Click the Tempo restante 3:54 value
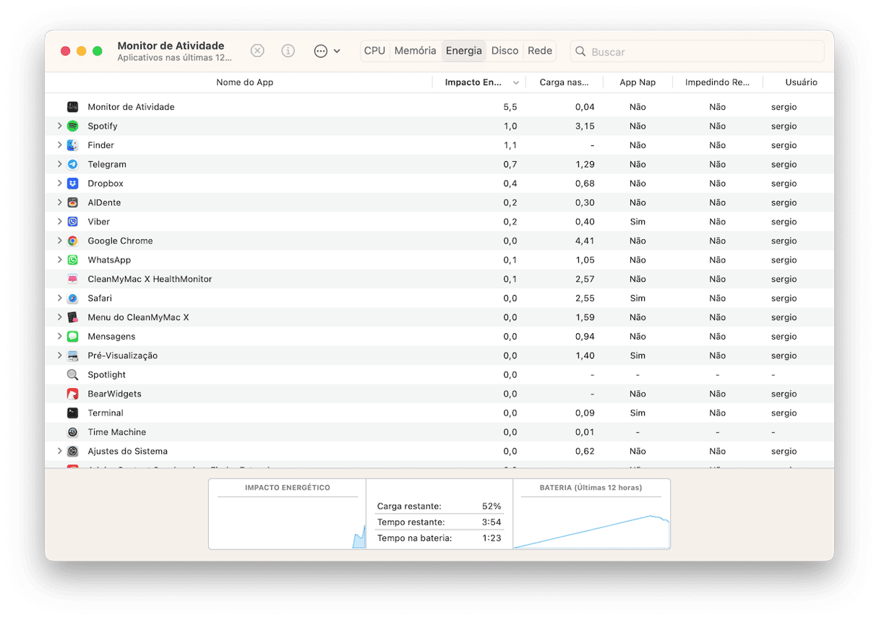This screenshot has width=879, height=620. 492,522
